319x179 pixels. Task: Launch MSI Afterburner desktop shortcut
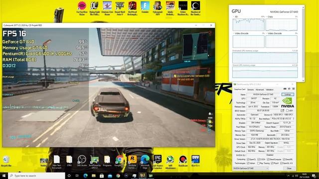point(170,162)
